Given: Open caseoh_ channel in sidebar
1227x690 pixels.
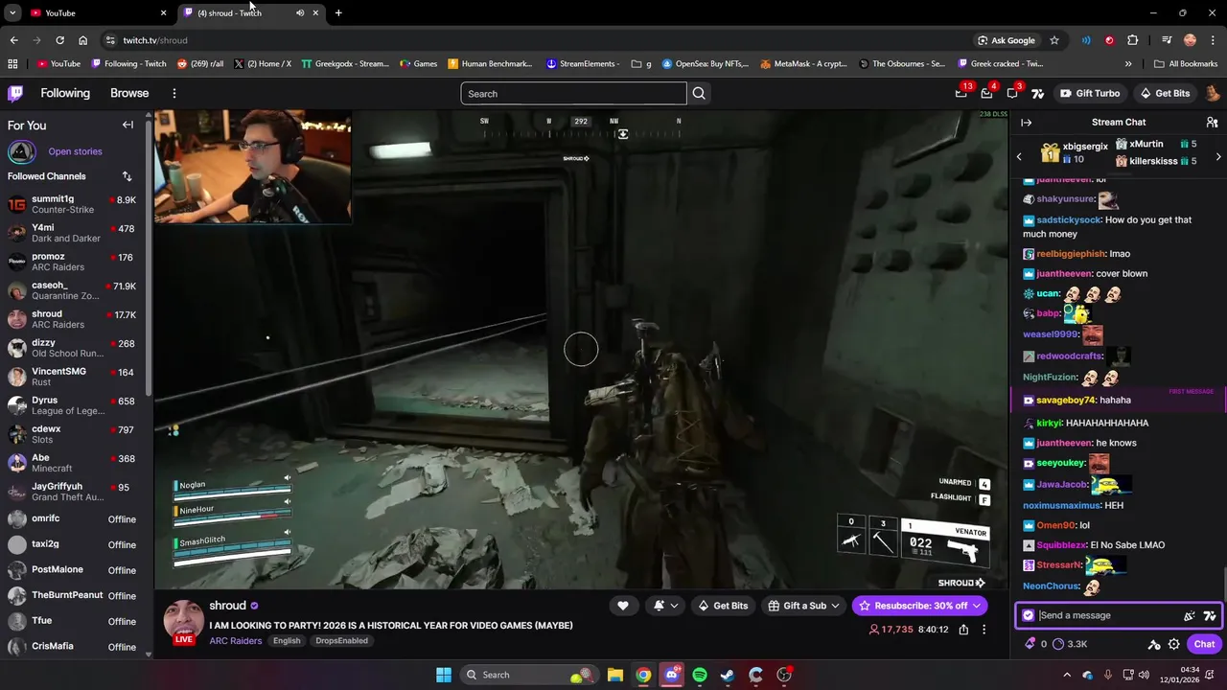Looking at the screenshot, I should [x=75, y=290].
